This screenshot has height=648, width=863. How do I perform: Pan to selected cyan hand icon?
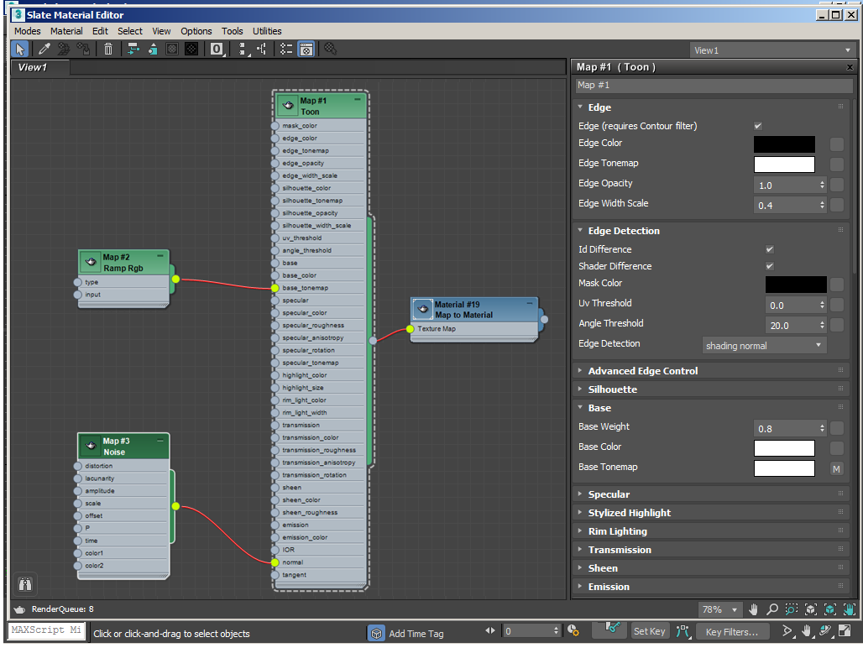pyautogui.click(x=850, y=609)
